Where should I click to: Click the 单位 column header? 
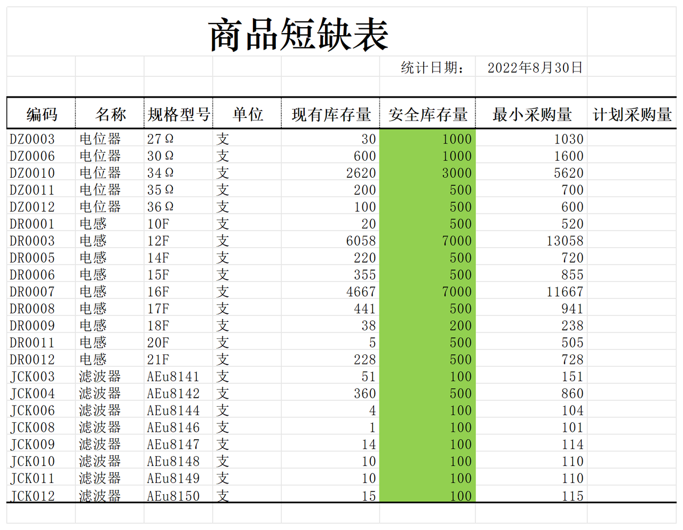tap(247, 114)
